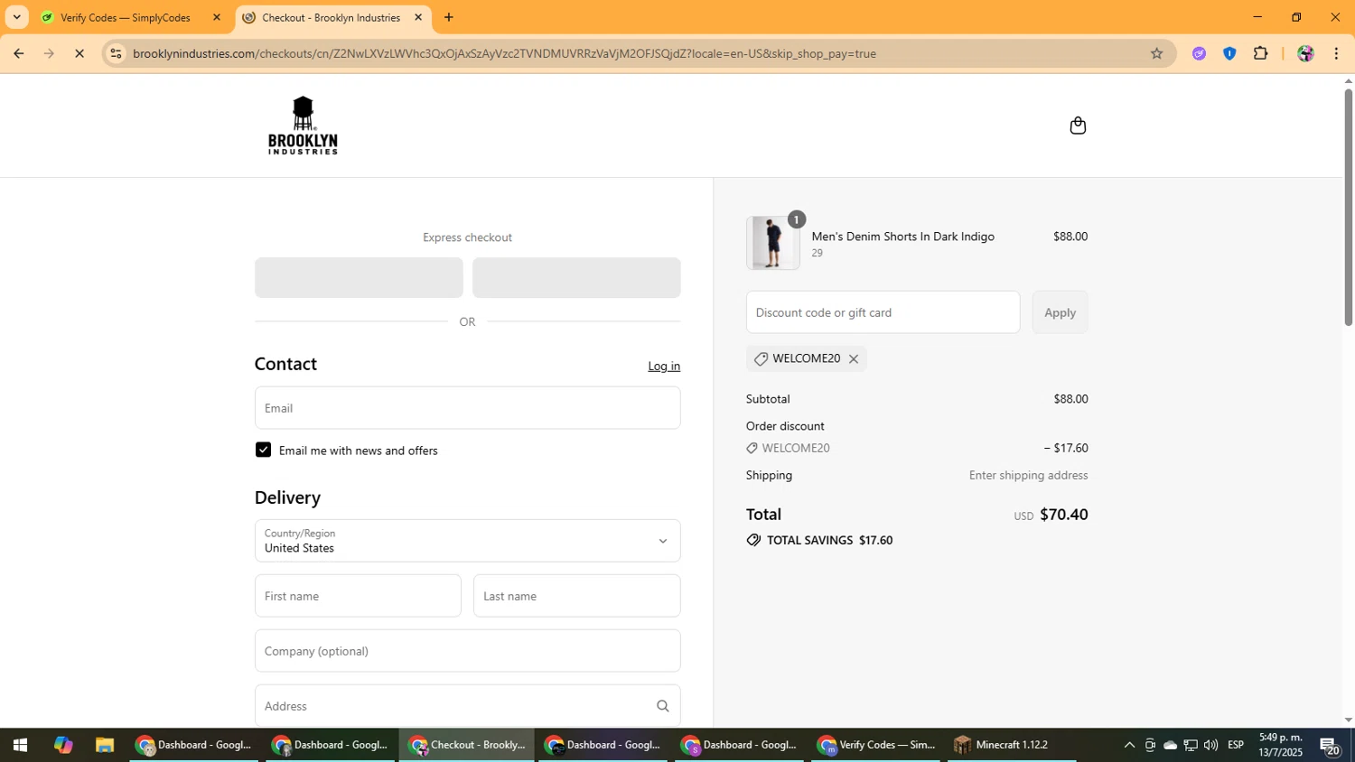Viewport: 1355px width, 762px height.
Task: Open the Windows Start menu
Action: 20,745
